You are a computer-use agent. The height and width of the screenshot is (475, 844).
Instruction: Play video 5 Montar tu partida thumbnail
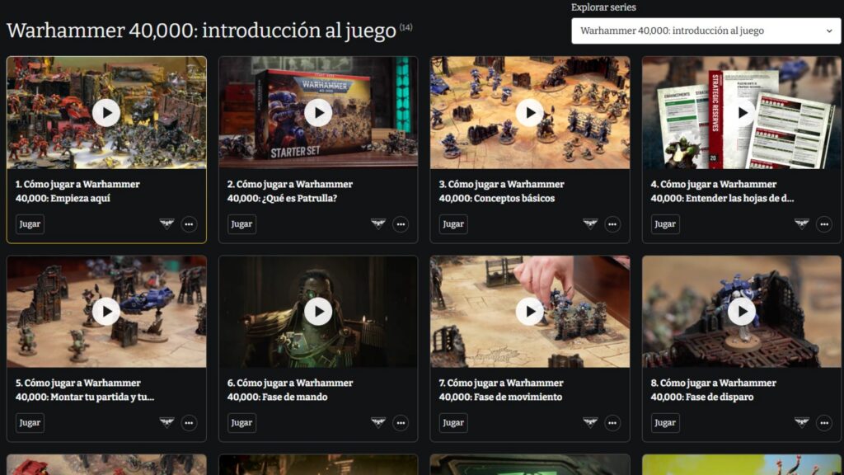106,311
